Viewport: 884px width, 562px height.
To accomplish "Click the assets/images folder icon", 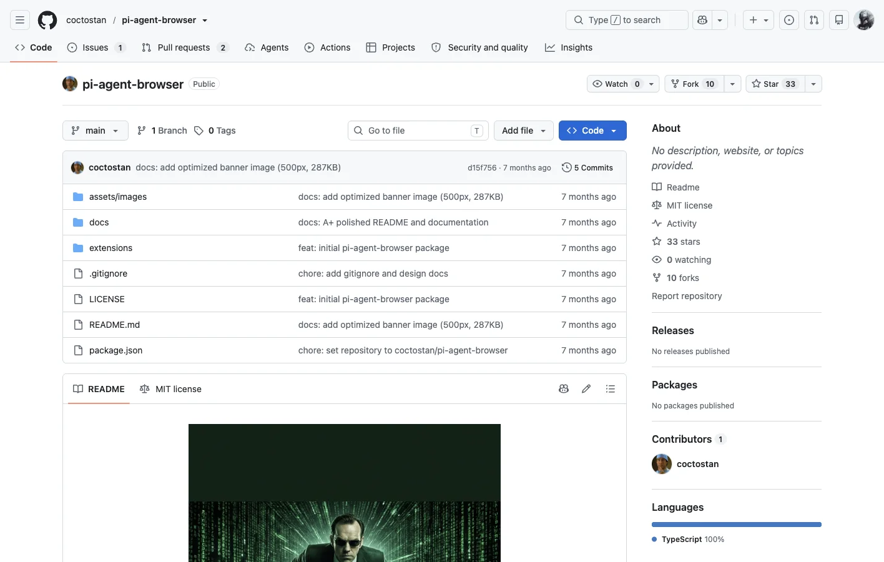I will (78, 197).
